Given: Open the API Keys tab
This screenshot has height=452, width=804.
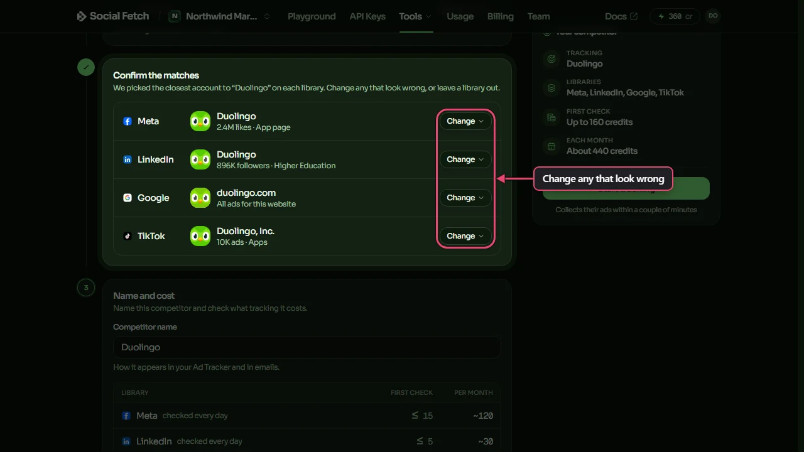Looking at the screenshot, I should tap(367, 16).
